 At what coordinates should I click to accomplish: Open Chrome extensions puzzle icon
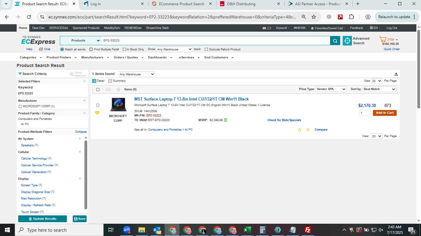[x=352, y=17]
